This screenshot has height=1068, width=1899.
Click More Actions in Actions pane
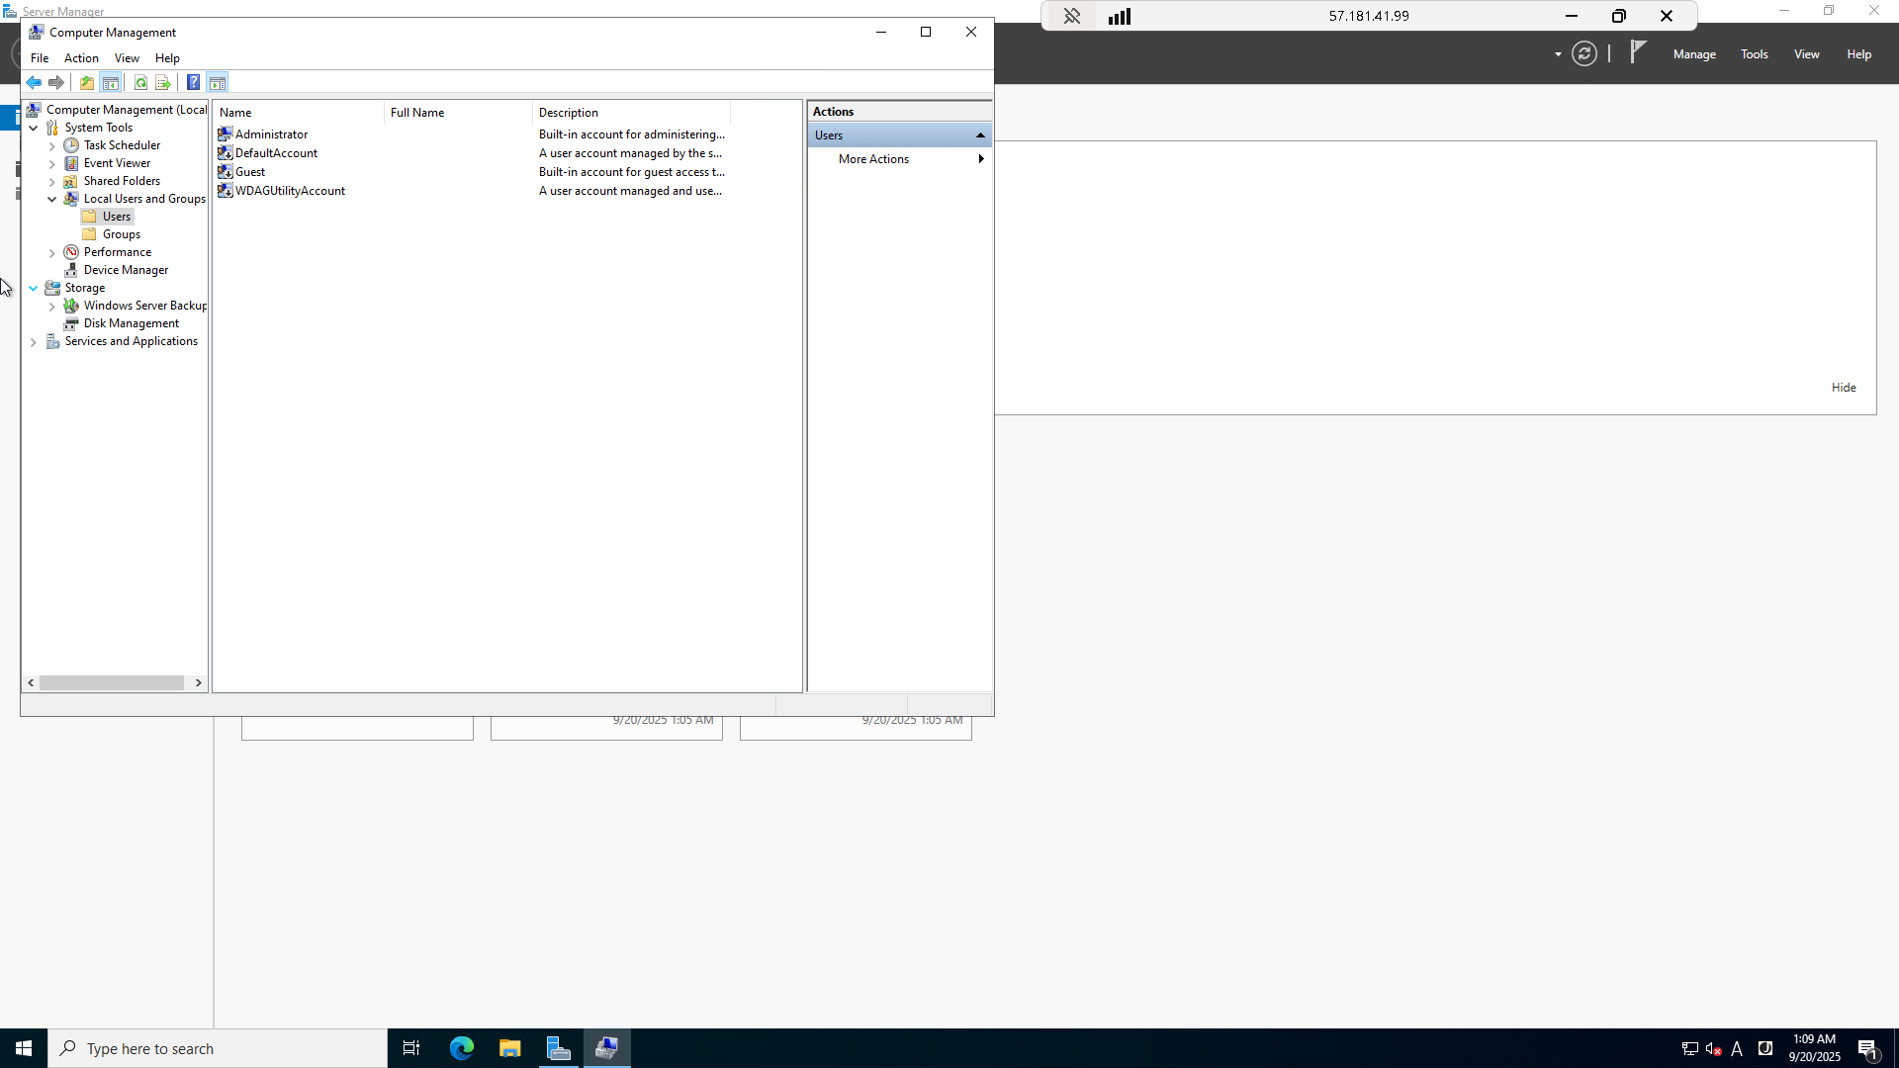[x=873, y=159]
